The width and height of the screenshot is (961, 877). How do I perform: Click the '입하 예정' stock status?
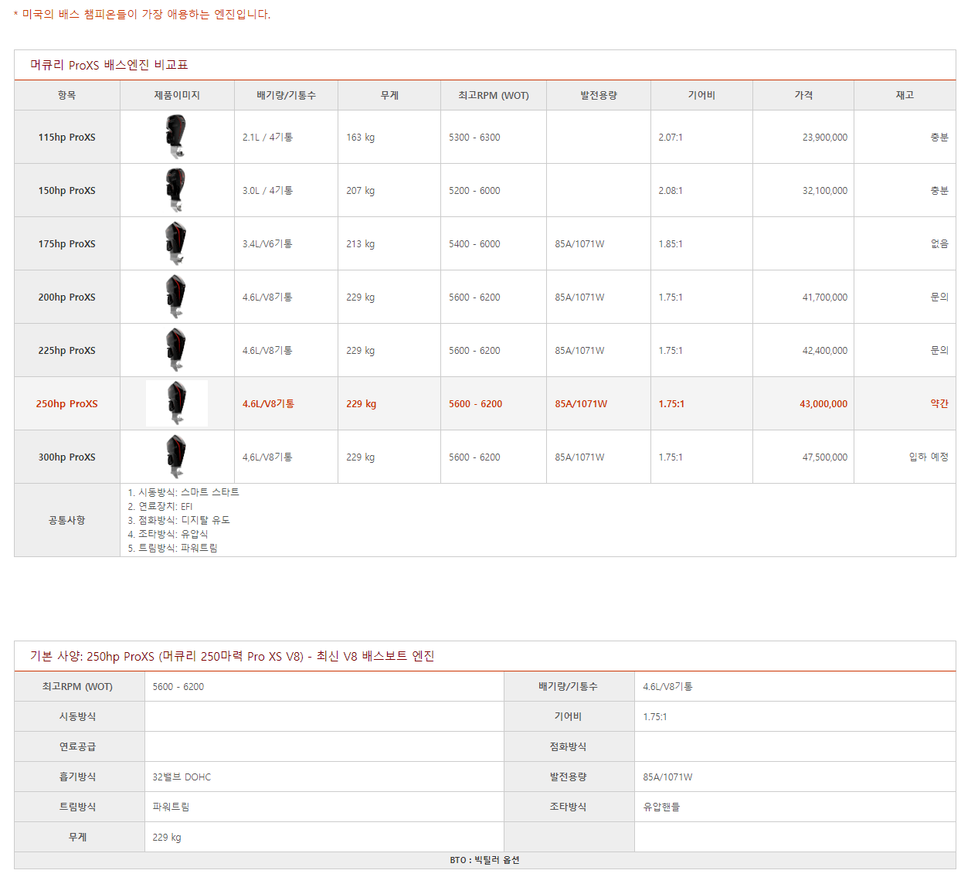(929, 457)
